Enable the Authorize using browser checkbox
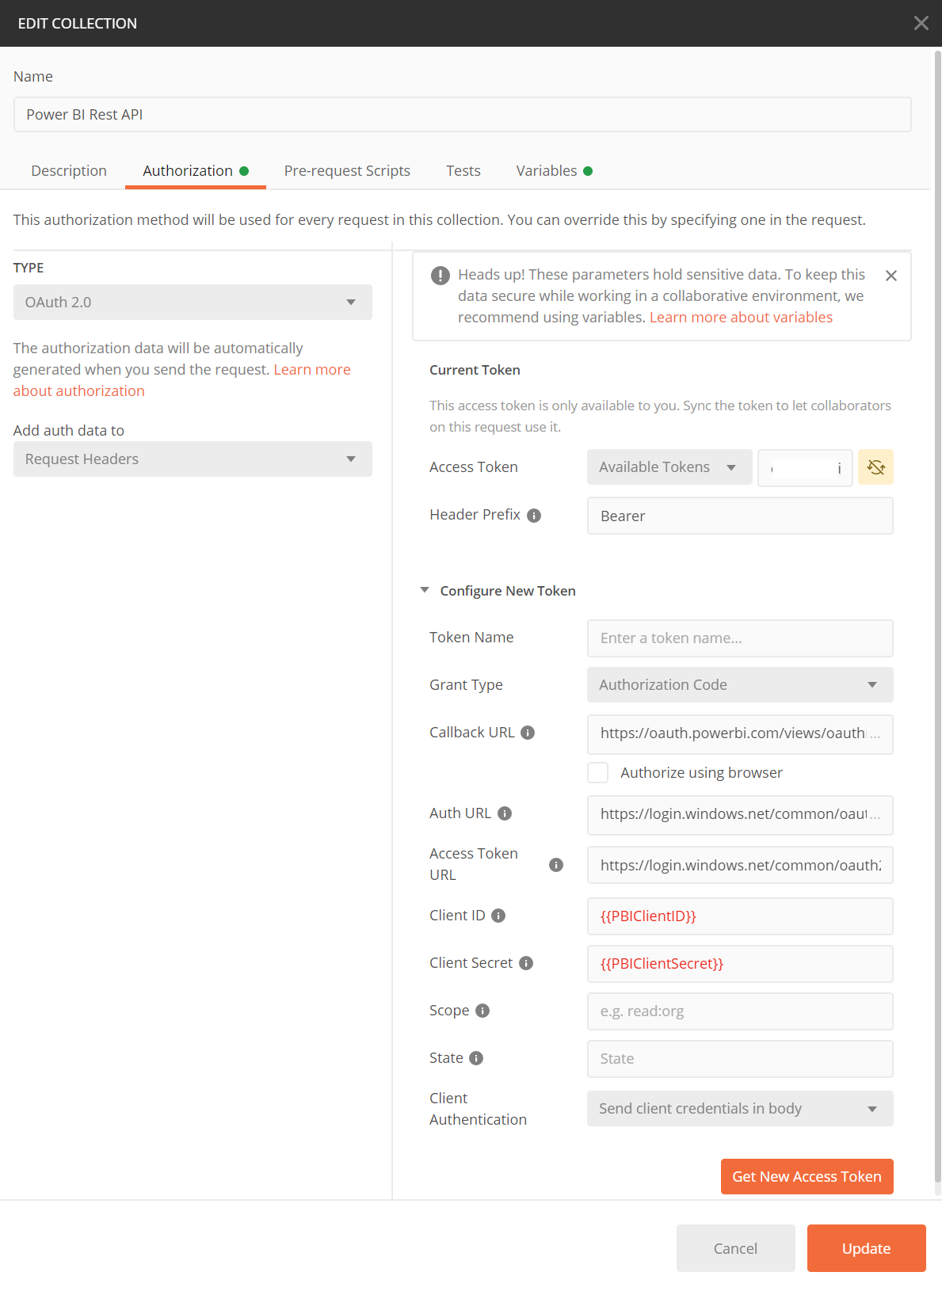 coord(598,772)
